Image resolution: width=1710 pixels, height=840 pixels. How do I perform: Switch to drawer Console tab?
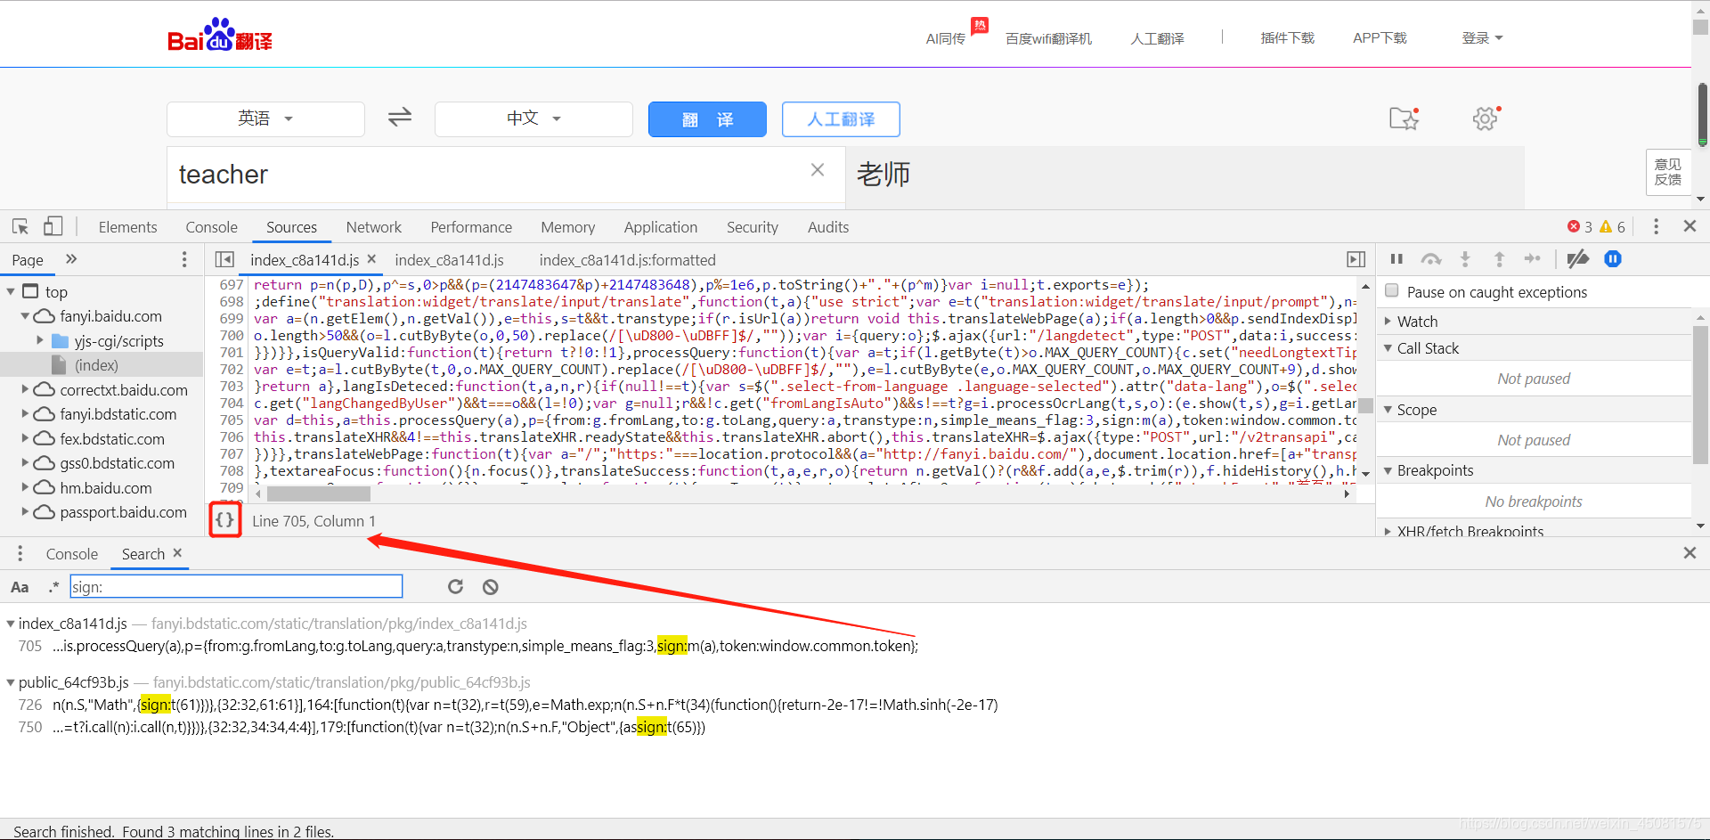tap(72, 554)
